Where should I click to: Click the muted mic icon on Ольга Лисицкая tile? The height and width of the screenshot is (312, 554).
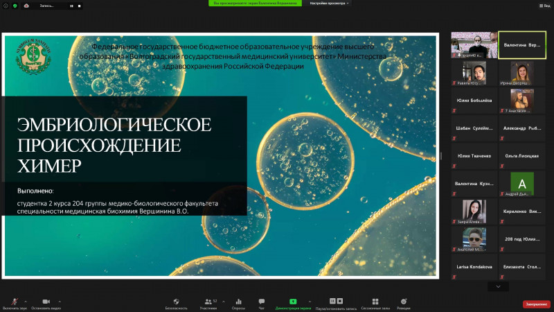(x=502, y=166)
